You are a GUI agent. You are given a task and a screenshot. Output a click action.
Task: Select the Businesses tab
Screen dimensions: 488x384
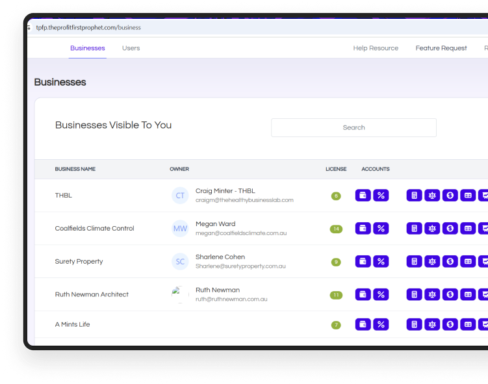pos(87,48)
